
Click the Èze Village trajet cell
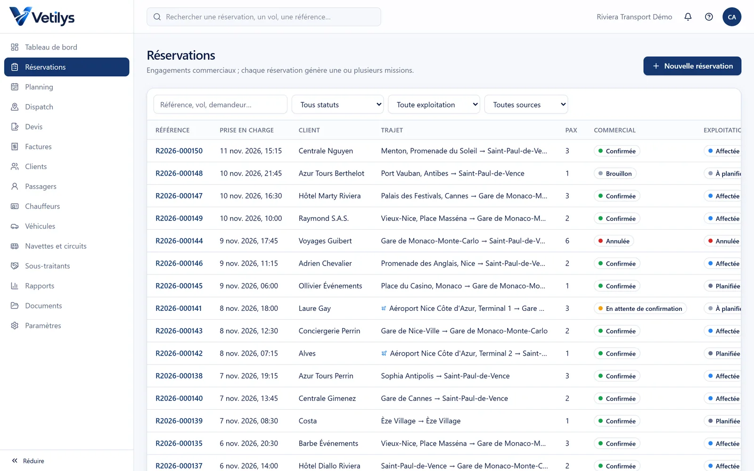pyautogui.click(x=421, y=421)
